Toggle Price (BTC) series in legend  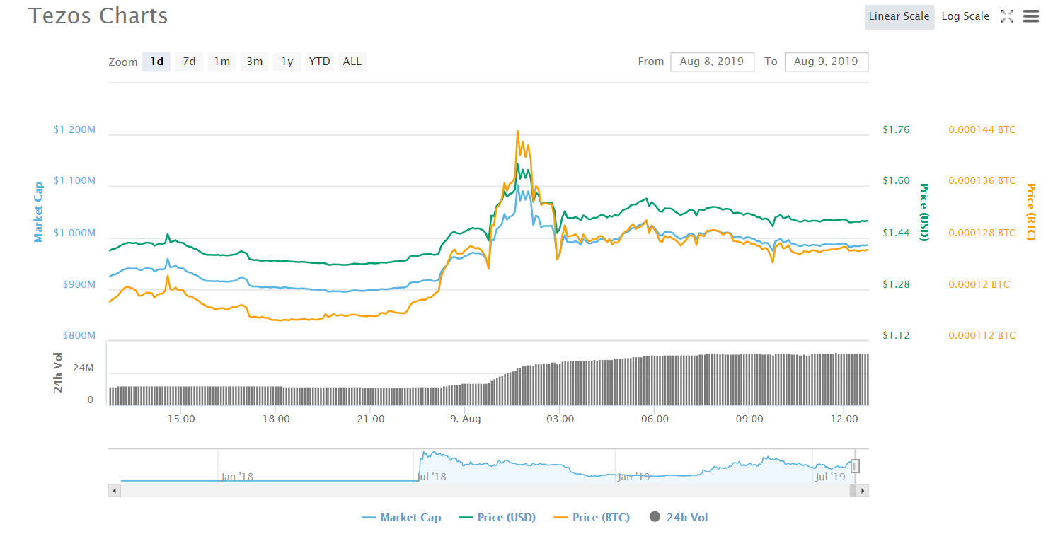[x=592, y=518]
